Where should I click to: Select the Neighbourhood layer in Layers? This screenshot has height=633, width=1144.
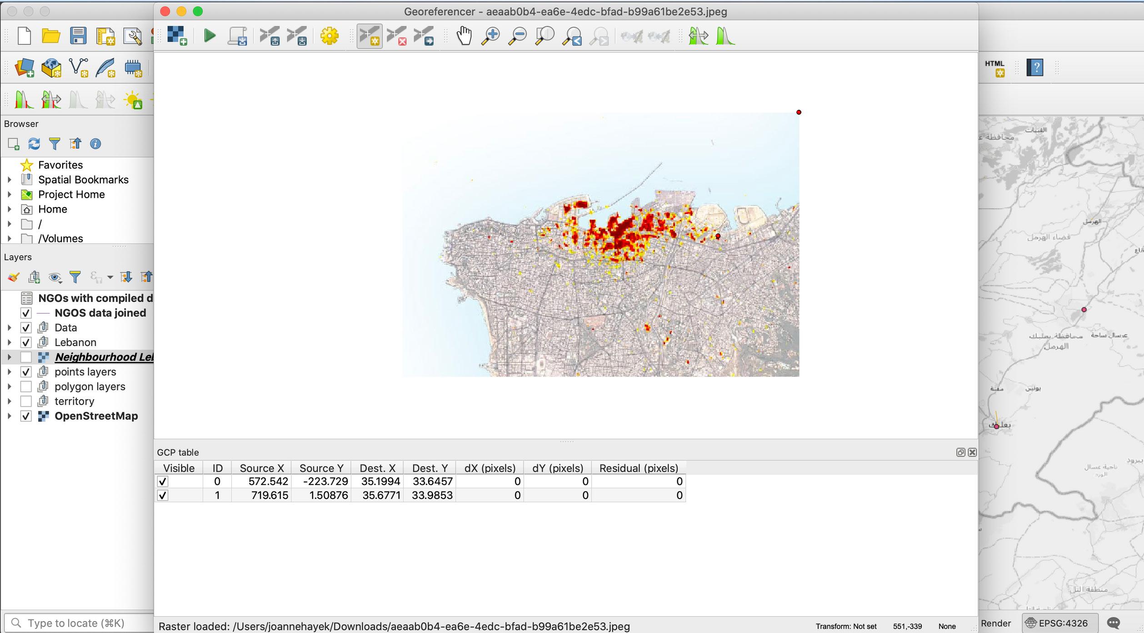[104, 357]
